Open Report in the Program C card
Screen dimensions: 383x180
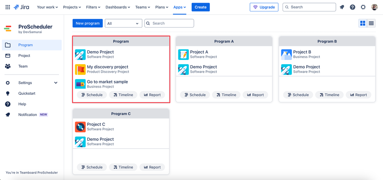[152, 167]
